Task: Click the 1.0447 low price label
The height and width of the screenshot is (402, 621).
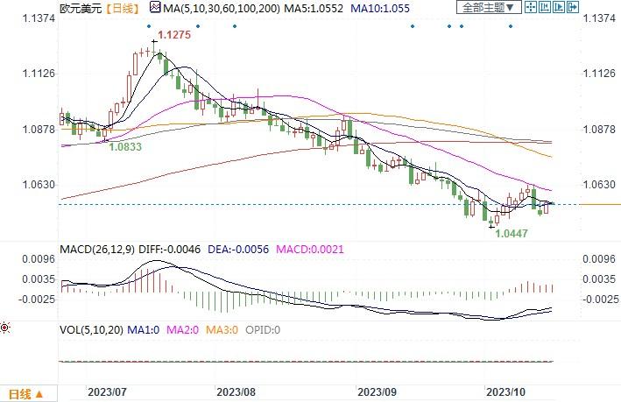Action: 512,233
